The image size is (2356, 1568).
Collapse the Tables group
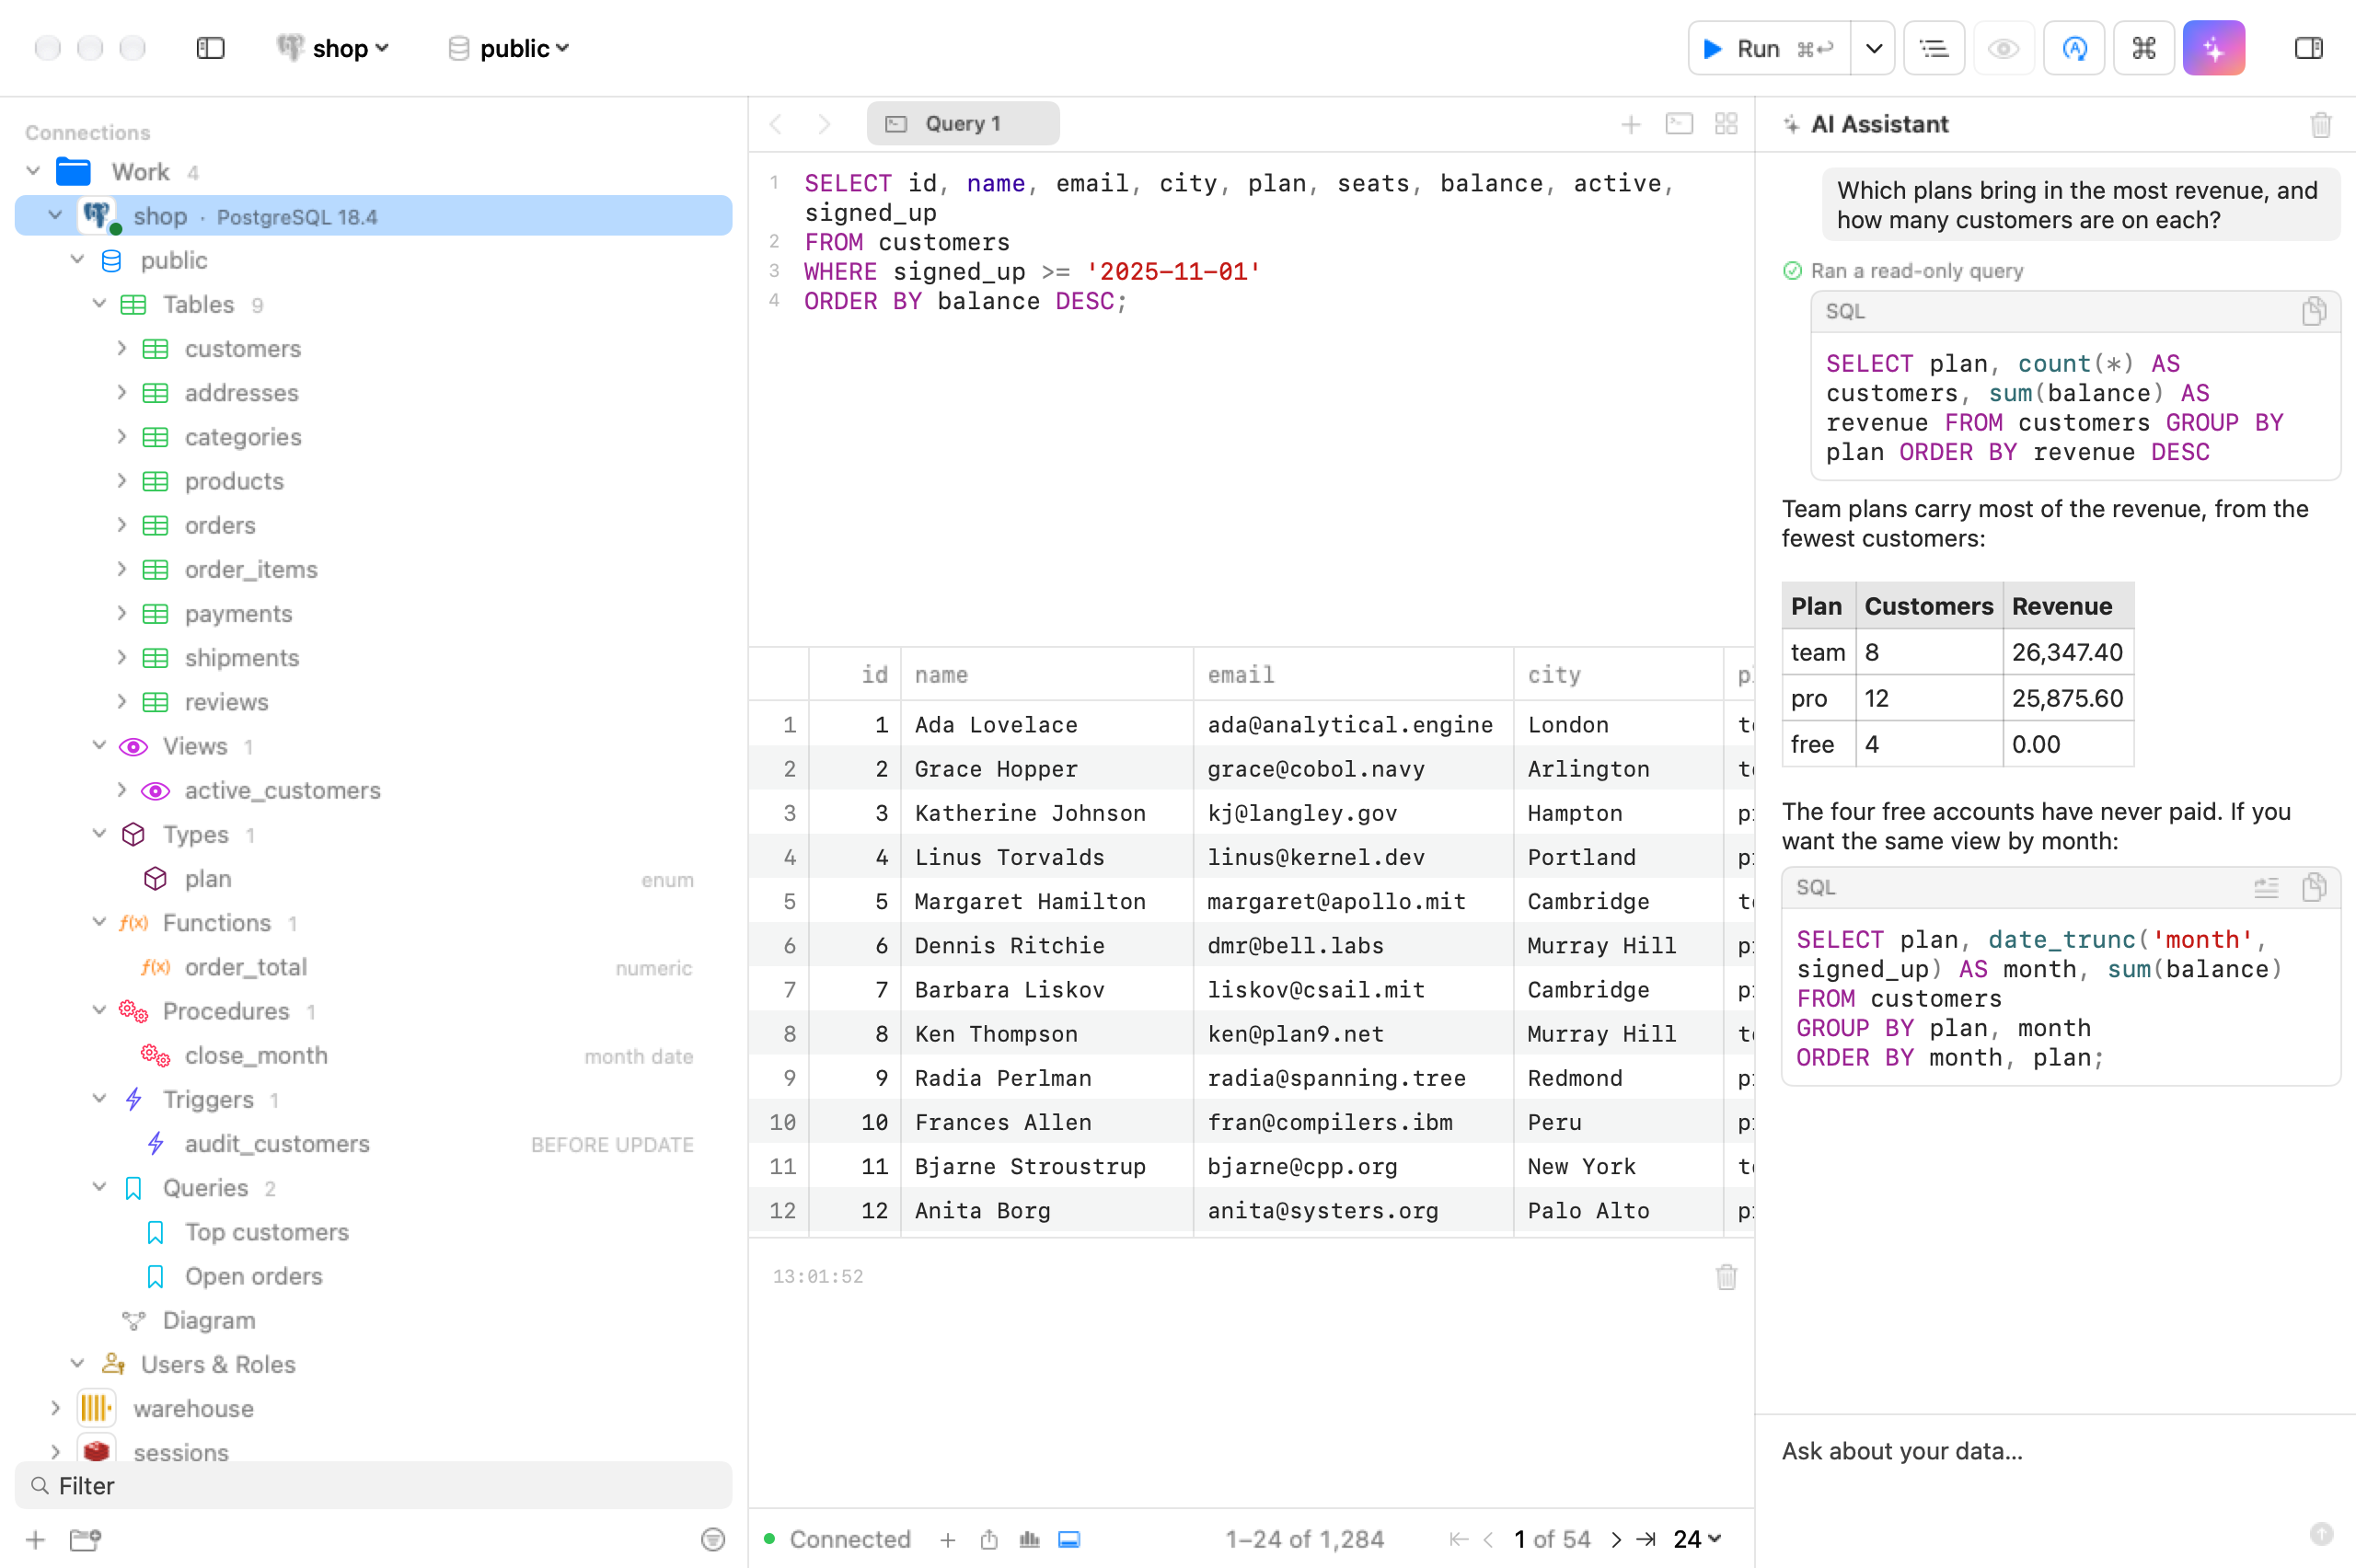point(99,303)
